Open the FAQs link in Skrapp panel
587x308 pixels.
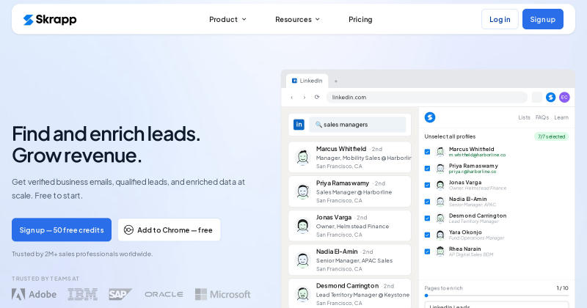(x=542, y=117)
